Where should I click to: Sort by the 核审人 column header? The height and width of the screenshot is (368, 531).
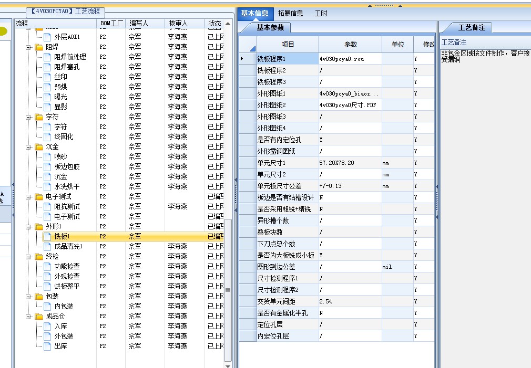click(x=184, y=23)
